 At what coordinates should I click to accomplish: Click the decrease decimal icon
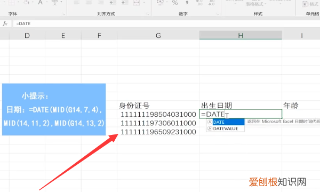point(211,3)
